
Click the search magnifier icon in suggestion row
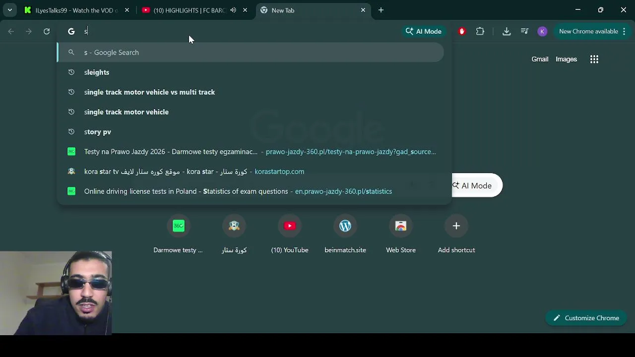pyautogui.click(x=71, y=53)
